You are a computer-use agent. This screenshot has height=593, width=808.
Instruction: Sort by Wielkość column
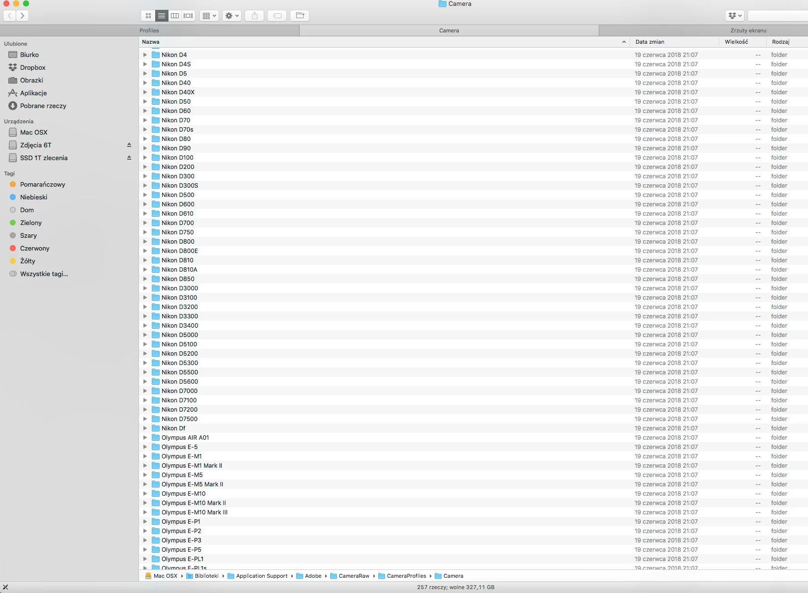click(x=743, y=42)
